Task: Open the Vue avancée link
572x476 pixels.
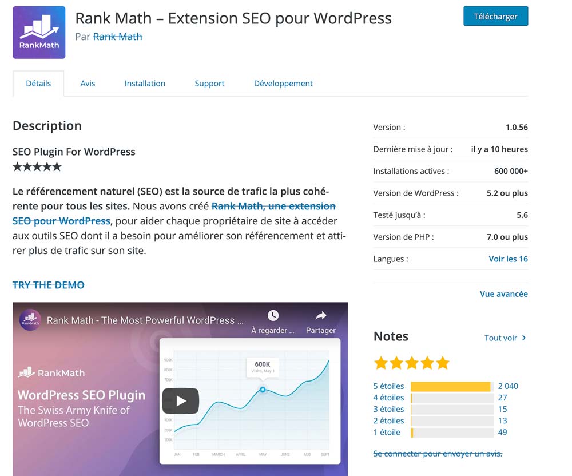Action: pyautogui.click(x=504, y=294)
